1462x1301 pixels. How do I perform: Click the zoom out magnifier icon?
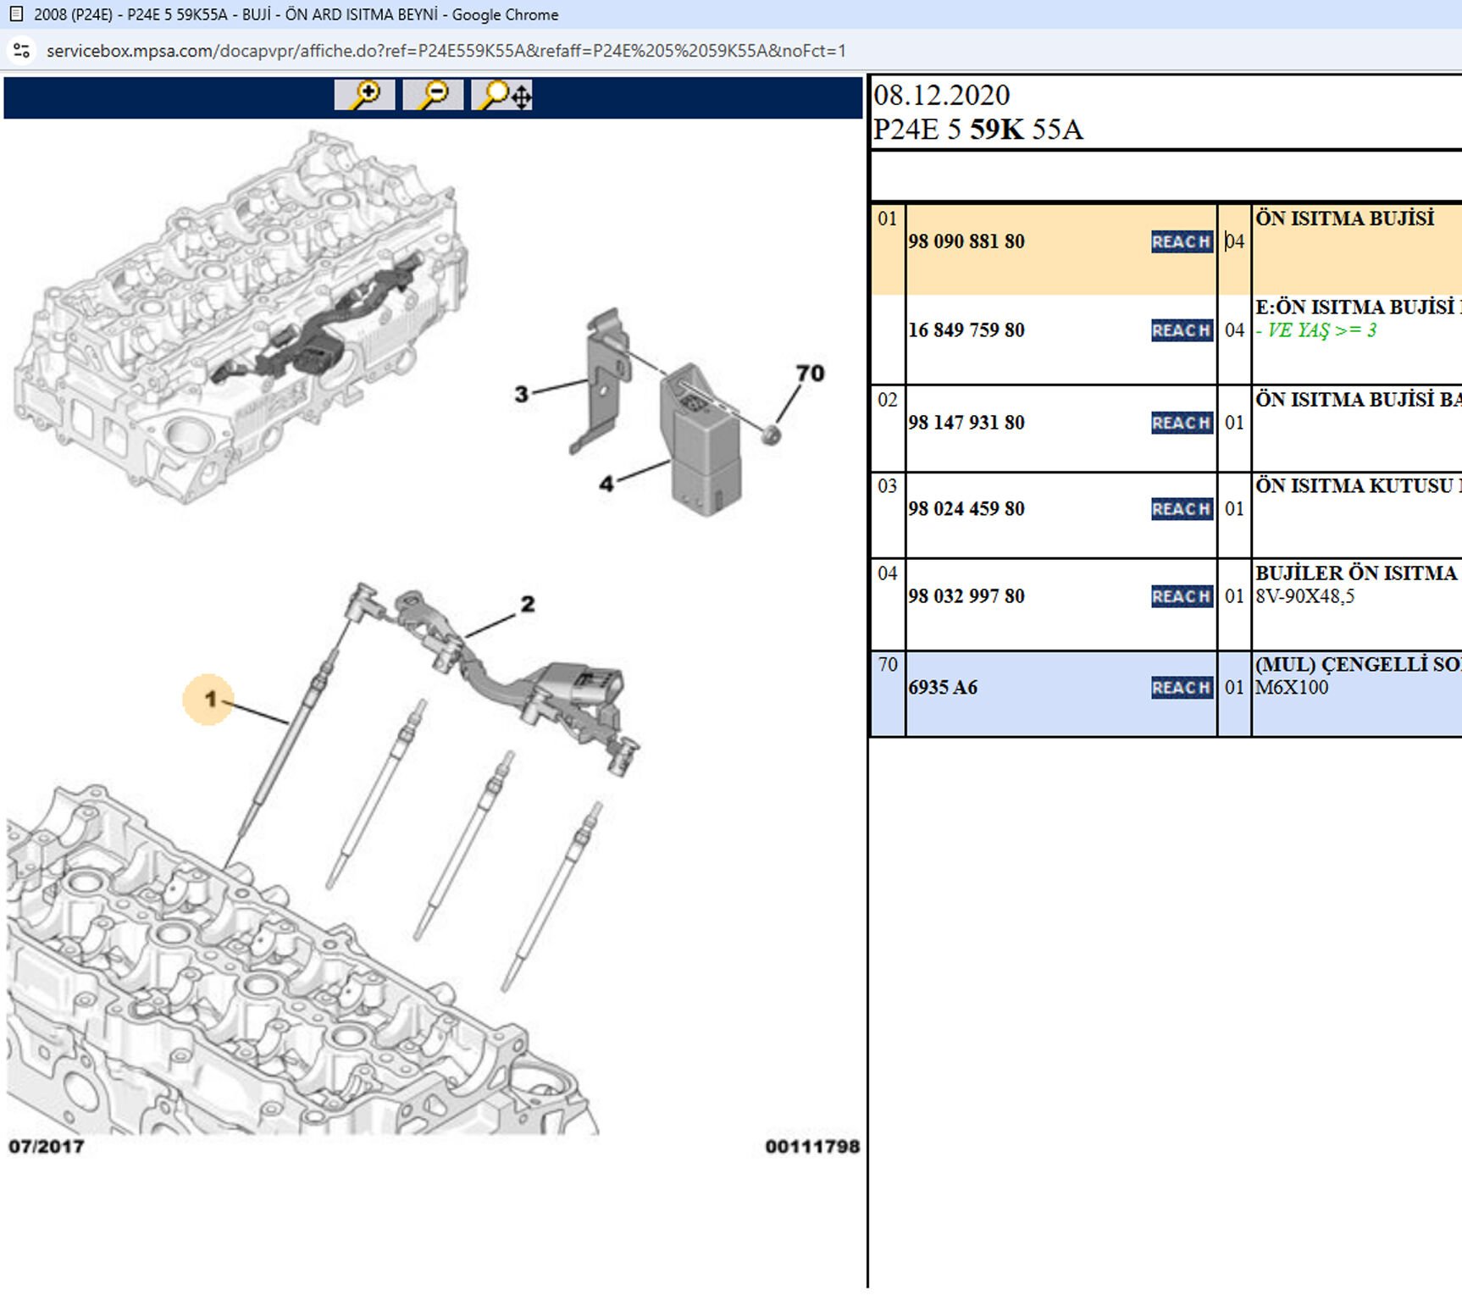click(x=433, y=95)
